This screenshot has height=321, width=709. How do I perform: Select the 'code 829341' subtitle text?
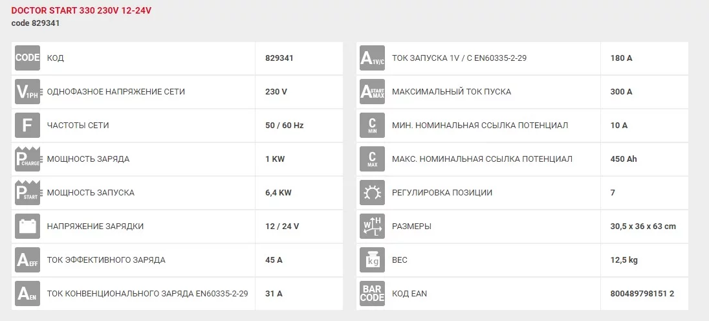coord(36,23)
